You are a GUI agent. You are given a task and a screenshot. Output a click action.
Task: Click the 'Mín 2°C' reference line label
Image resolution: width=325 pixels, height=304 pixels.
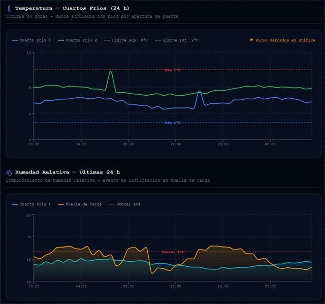pos(173,123)
